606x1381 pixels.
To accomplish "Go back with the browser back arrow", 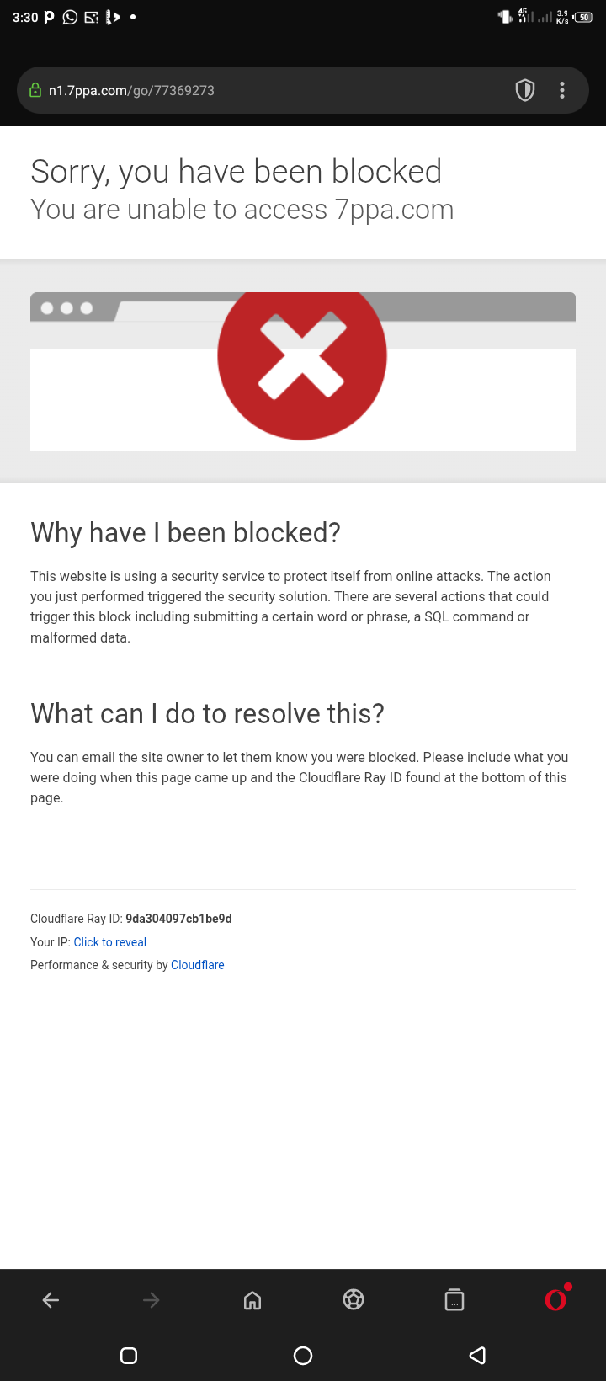I will click(50, 1300).
